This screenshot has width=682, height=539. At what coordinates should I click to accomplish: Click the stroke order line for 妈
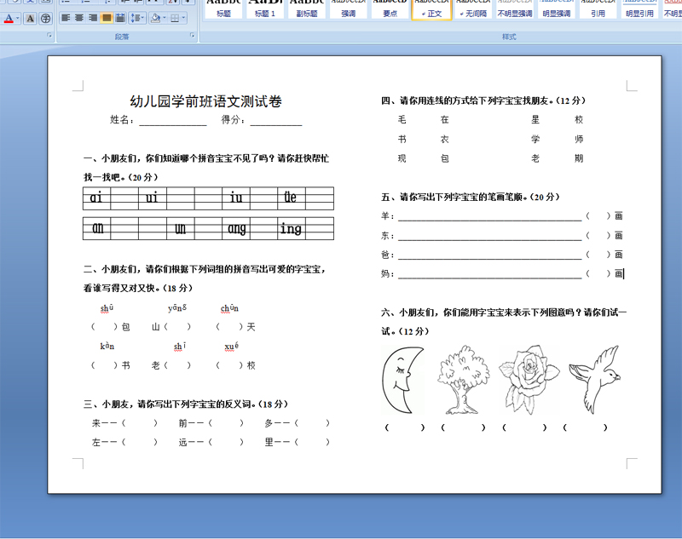pos(489,274)
